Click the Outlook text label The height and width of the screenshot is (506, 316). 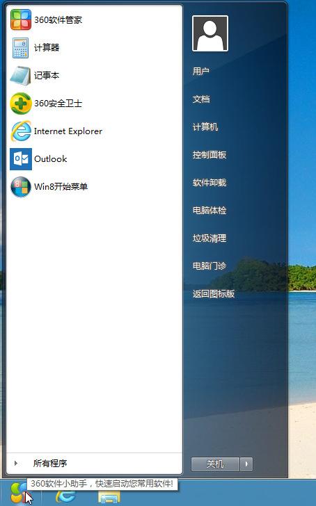[x=51, y=158]
